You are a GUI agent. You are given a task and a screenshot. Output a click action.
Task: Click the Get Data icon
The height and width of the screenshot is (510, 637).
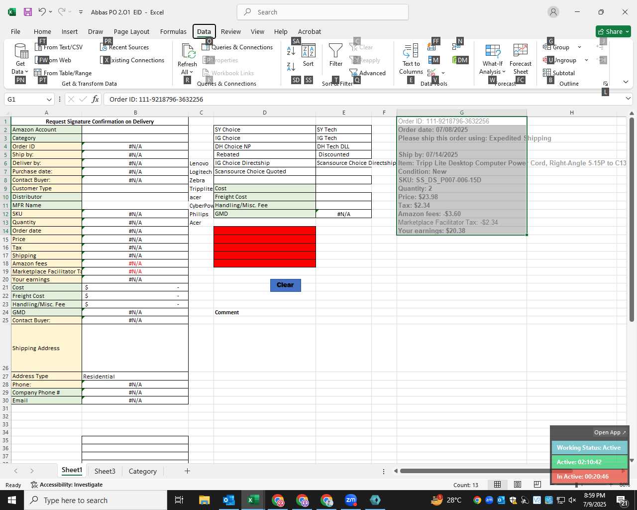point(20,52)
